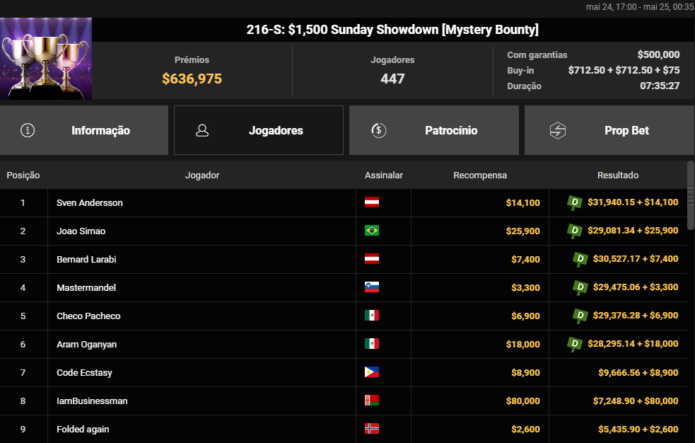Select player Mastermandel
Image resolution: width=695 pixels, height=443 pixels.
86,288
